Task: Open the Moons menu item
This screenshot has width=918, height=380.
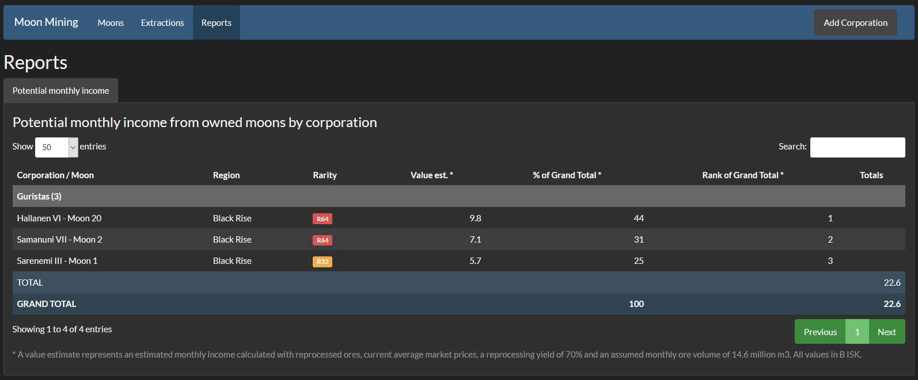Action: [x=111, y=23]
